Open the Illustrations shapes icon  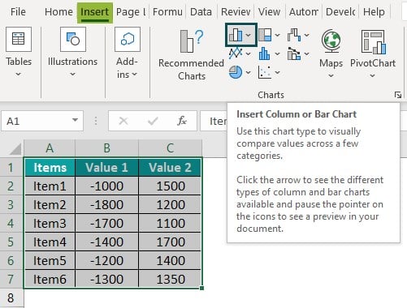point(73,39)
